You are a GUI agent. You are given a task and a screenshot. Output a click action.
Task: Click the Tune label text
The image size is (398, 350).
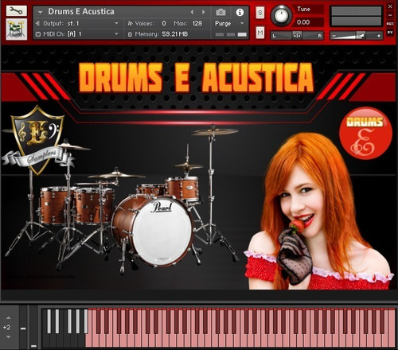point(303,9)
